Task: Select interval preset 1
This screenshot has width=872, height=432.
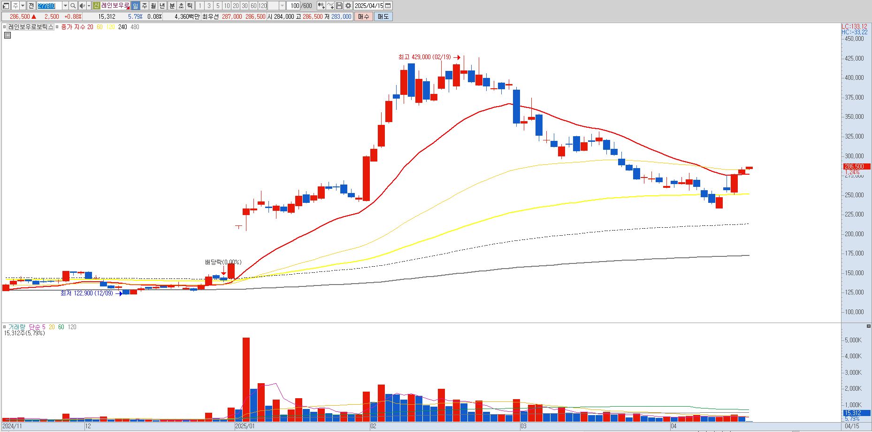Action: (199, 6)
